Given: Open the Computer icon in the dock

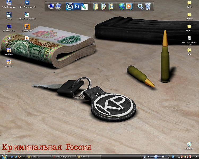Looking at the screenshot, I should point(51,6).
